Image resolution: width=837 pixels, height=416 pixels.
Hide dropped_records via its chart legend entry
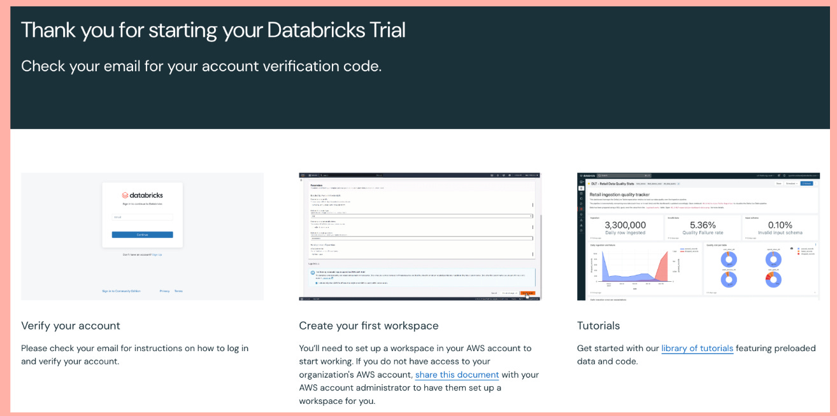click(x=691, y=252)
